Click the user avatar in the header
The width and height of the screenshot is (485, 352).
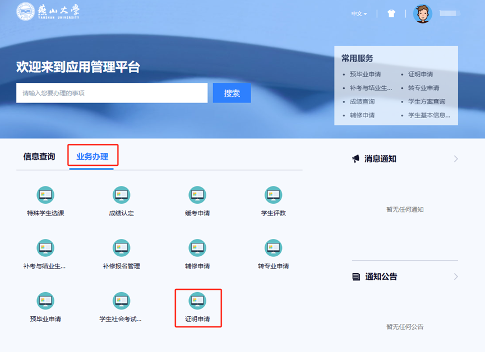click(423, 13)
